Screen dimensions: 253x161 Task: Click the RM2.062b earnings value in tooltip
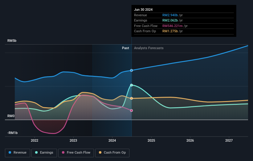[170, 20]
